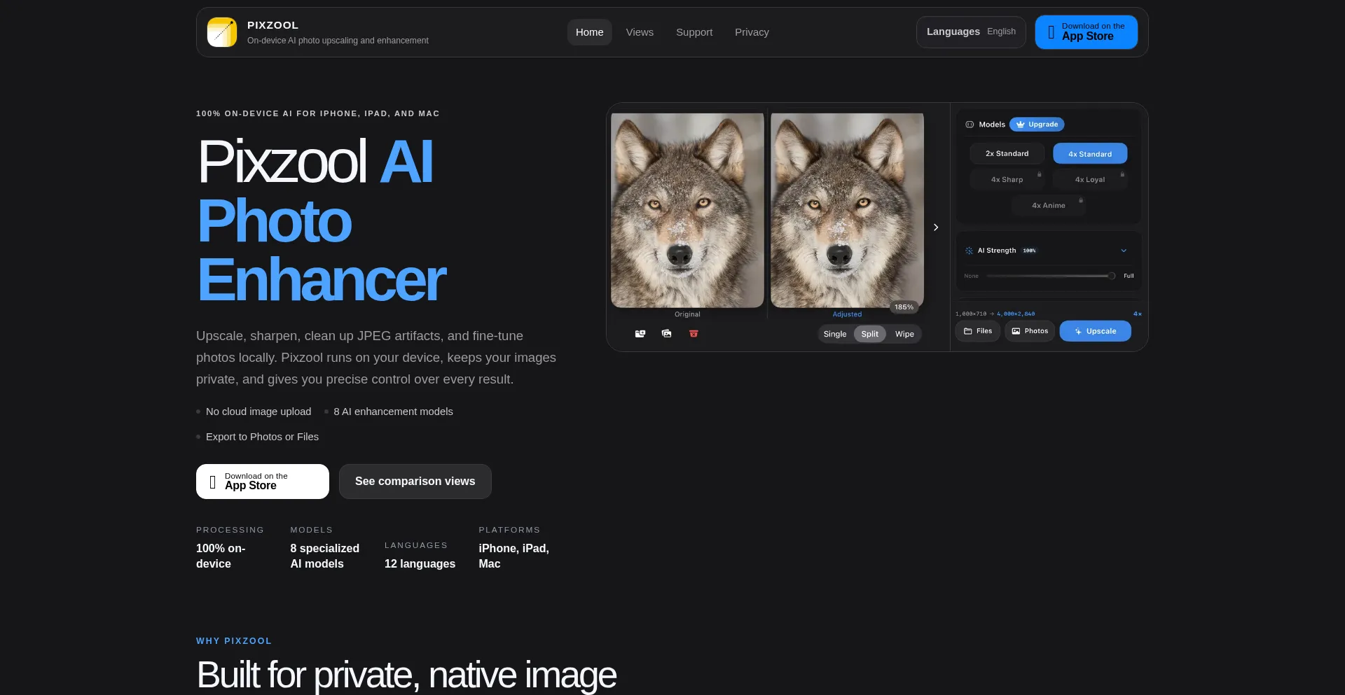Click the Adjusted wolf image thumbnail
Image resolution: width=1345 pixels, height=695 pixels.
(847, 210)
